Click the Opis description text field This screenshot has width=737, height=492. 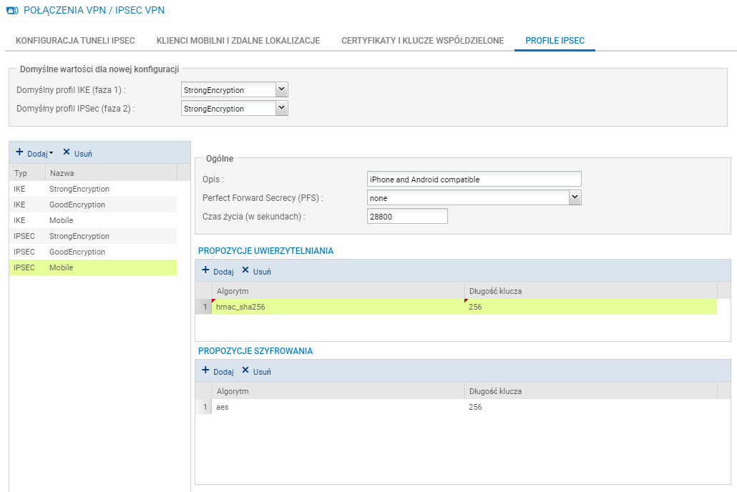pos(474,179)
